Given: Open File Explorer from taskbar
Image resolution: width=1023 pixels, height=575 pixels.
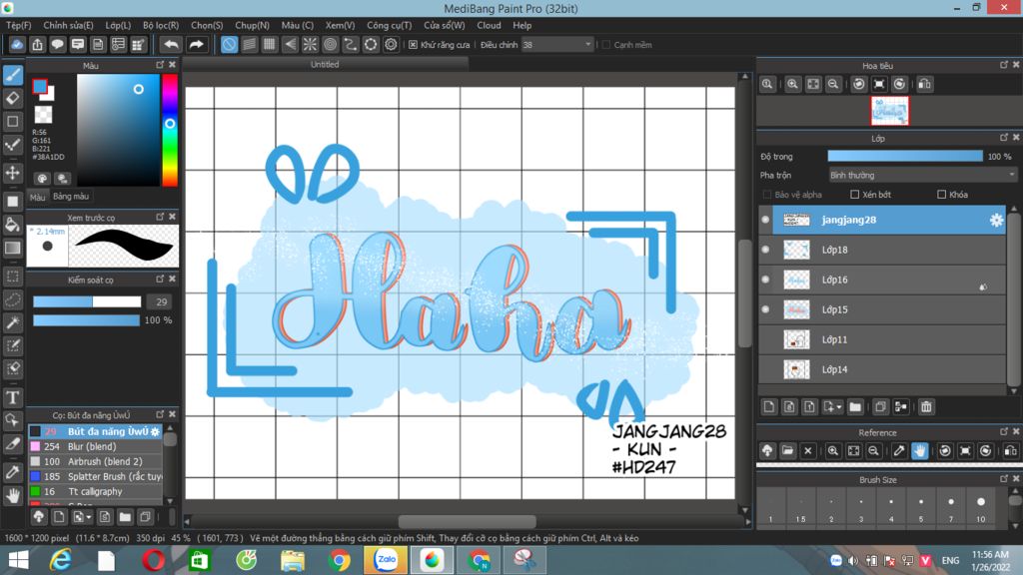Looking at the screenshot, I should 293,560.
